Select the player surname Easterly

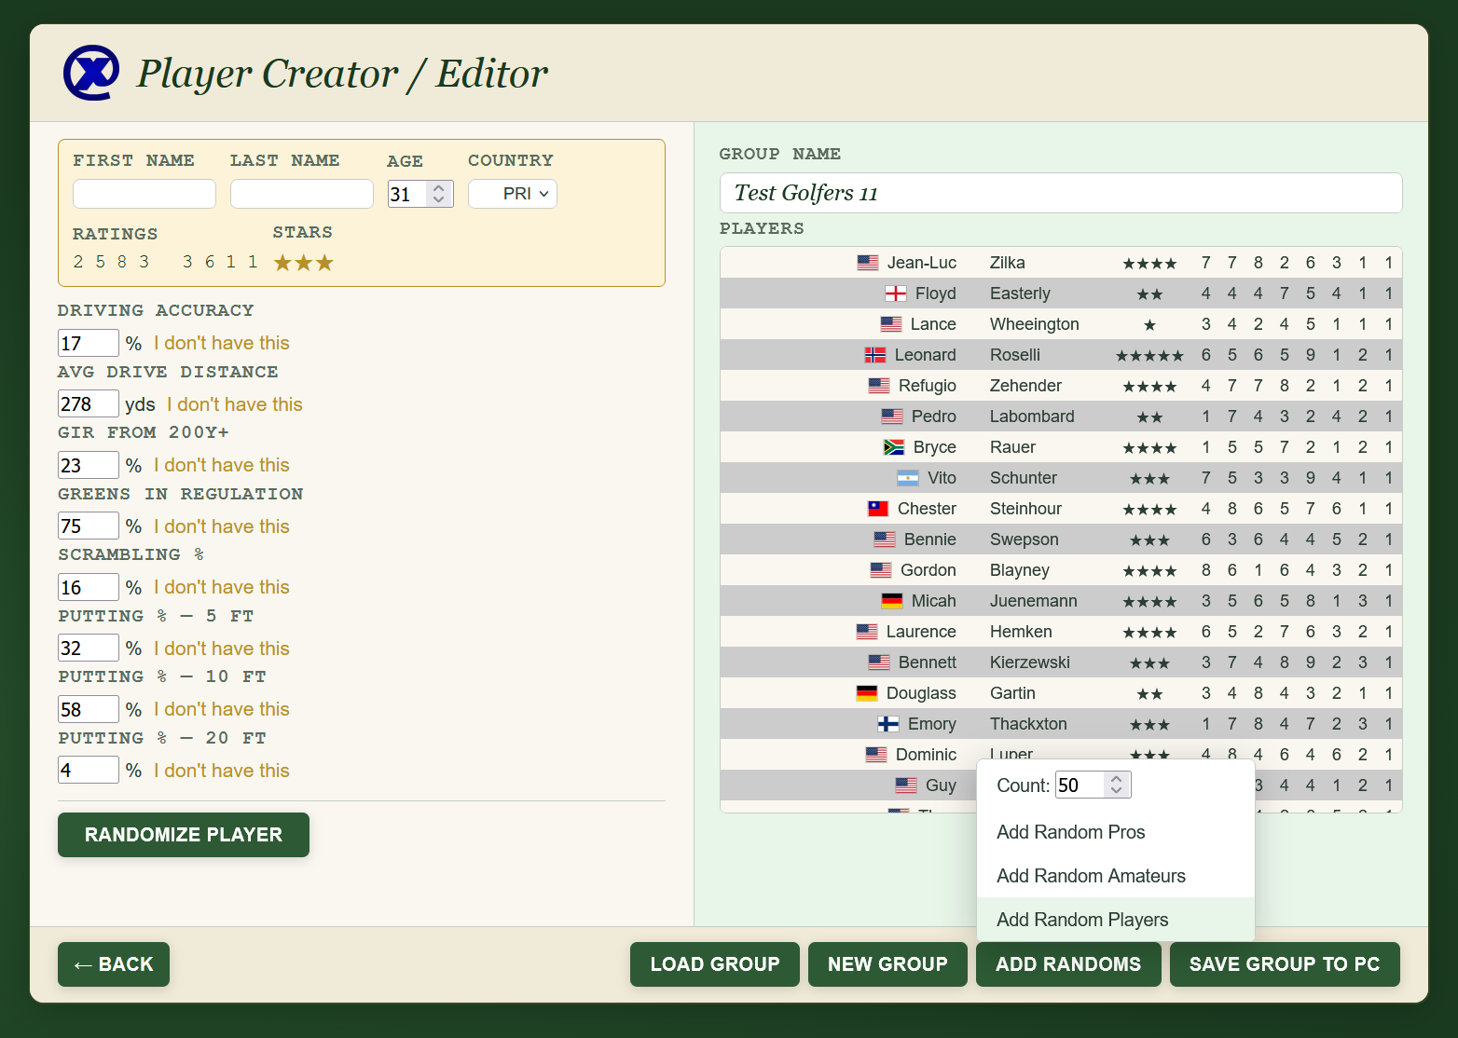click(x=1020, y=294)
